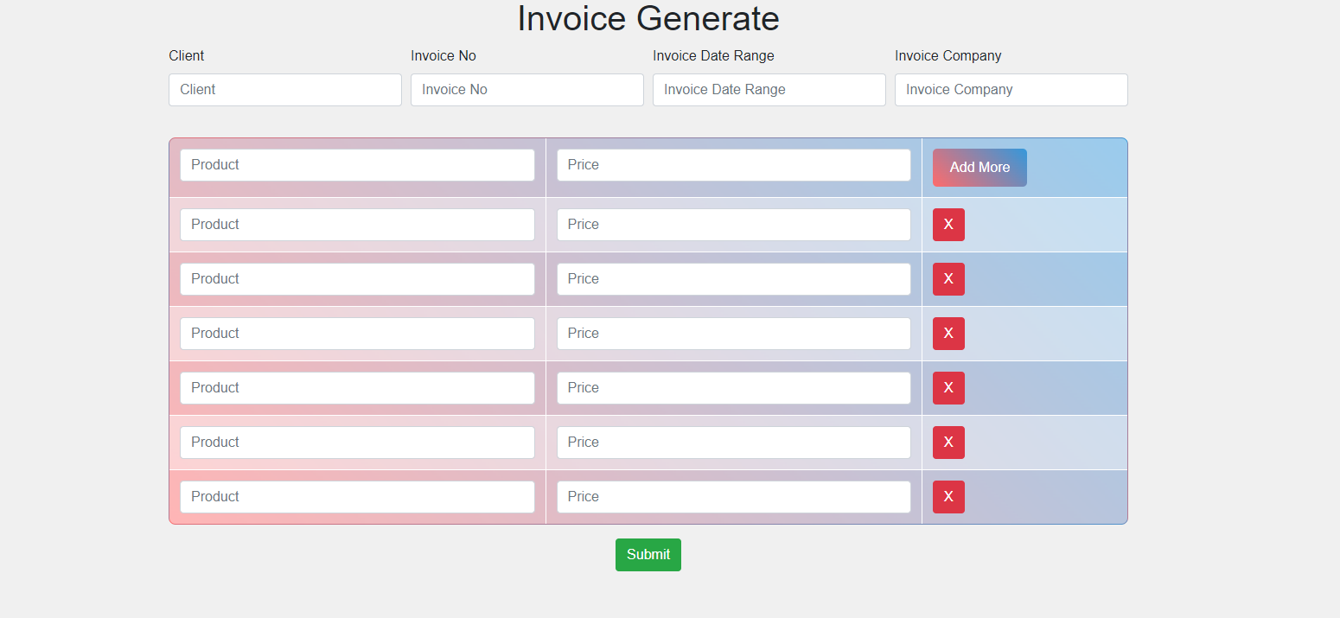1340x618 pixels.
Task: Click the first row Price field
Action: [x=733, y=165]
